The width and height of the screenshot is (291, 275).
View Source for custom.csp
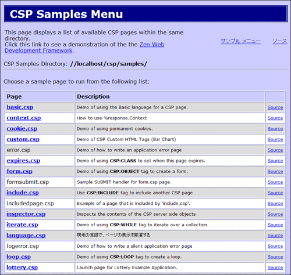click(275, 139)
